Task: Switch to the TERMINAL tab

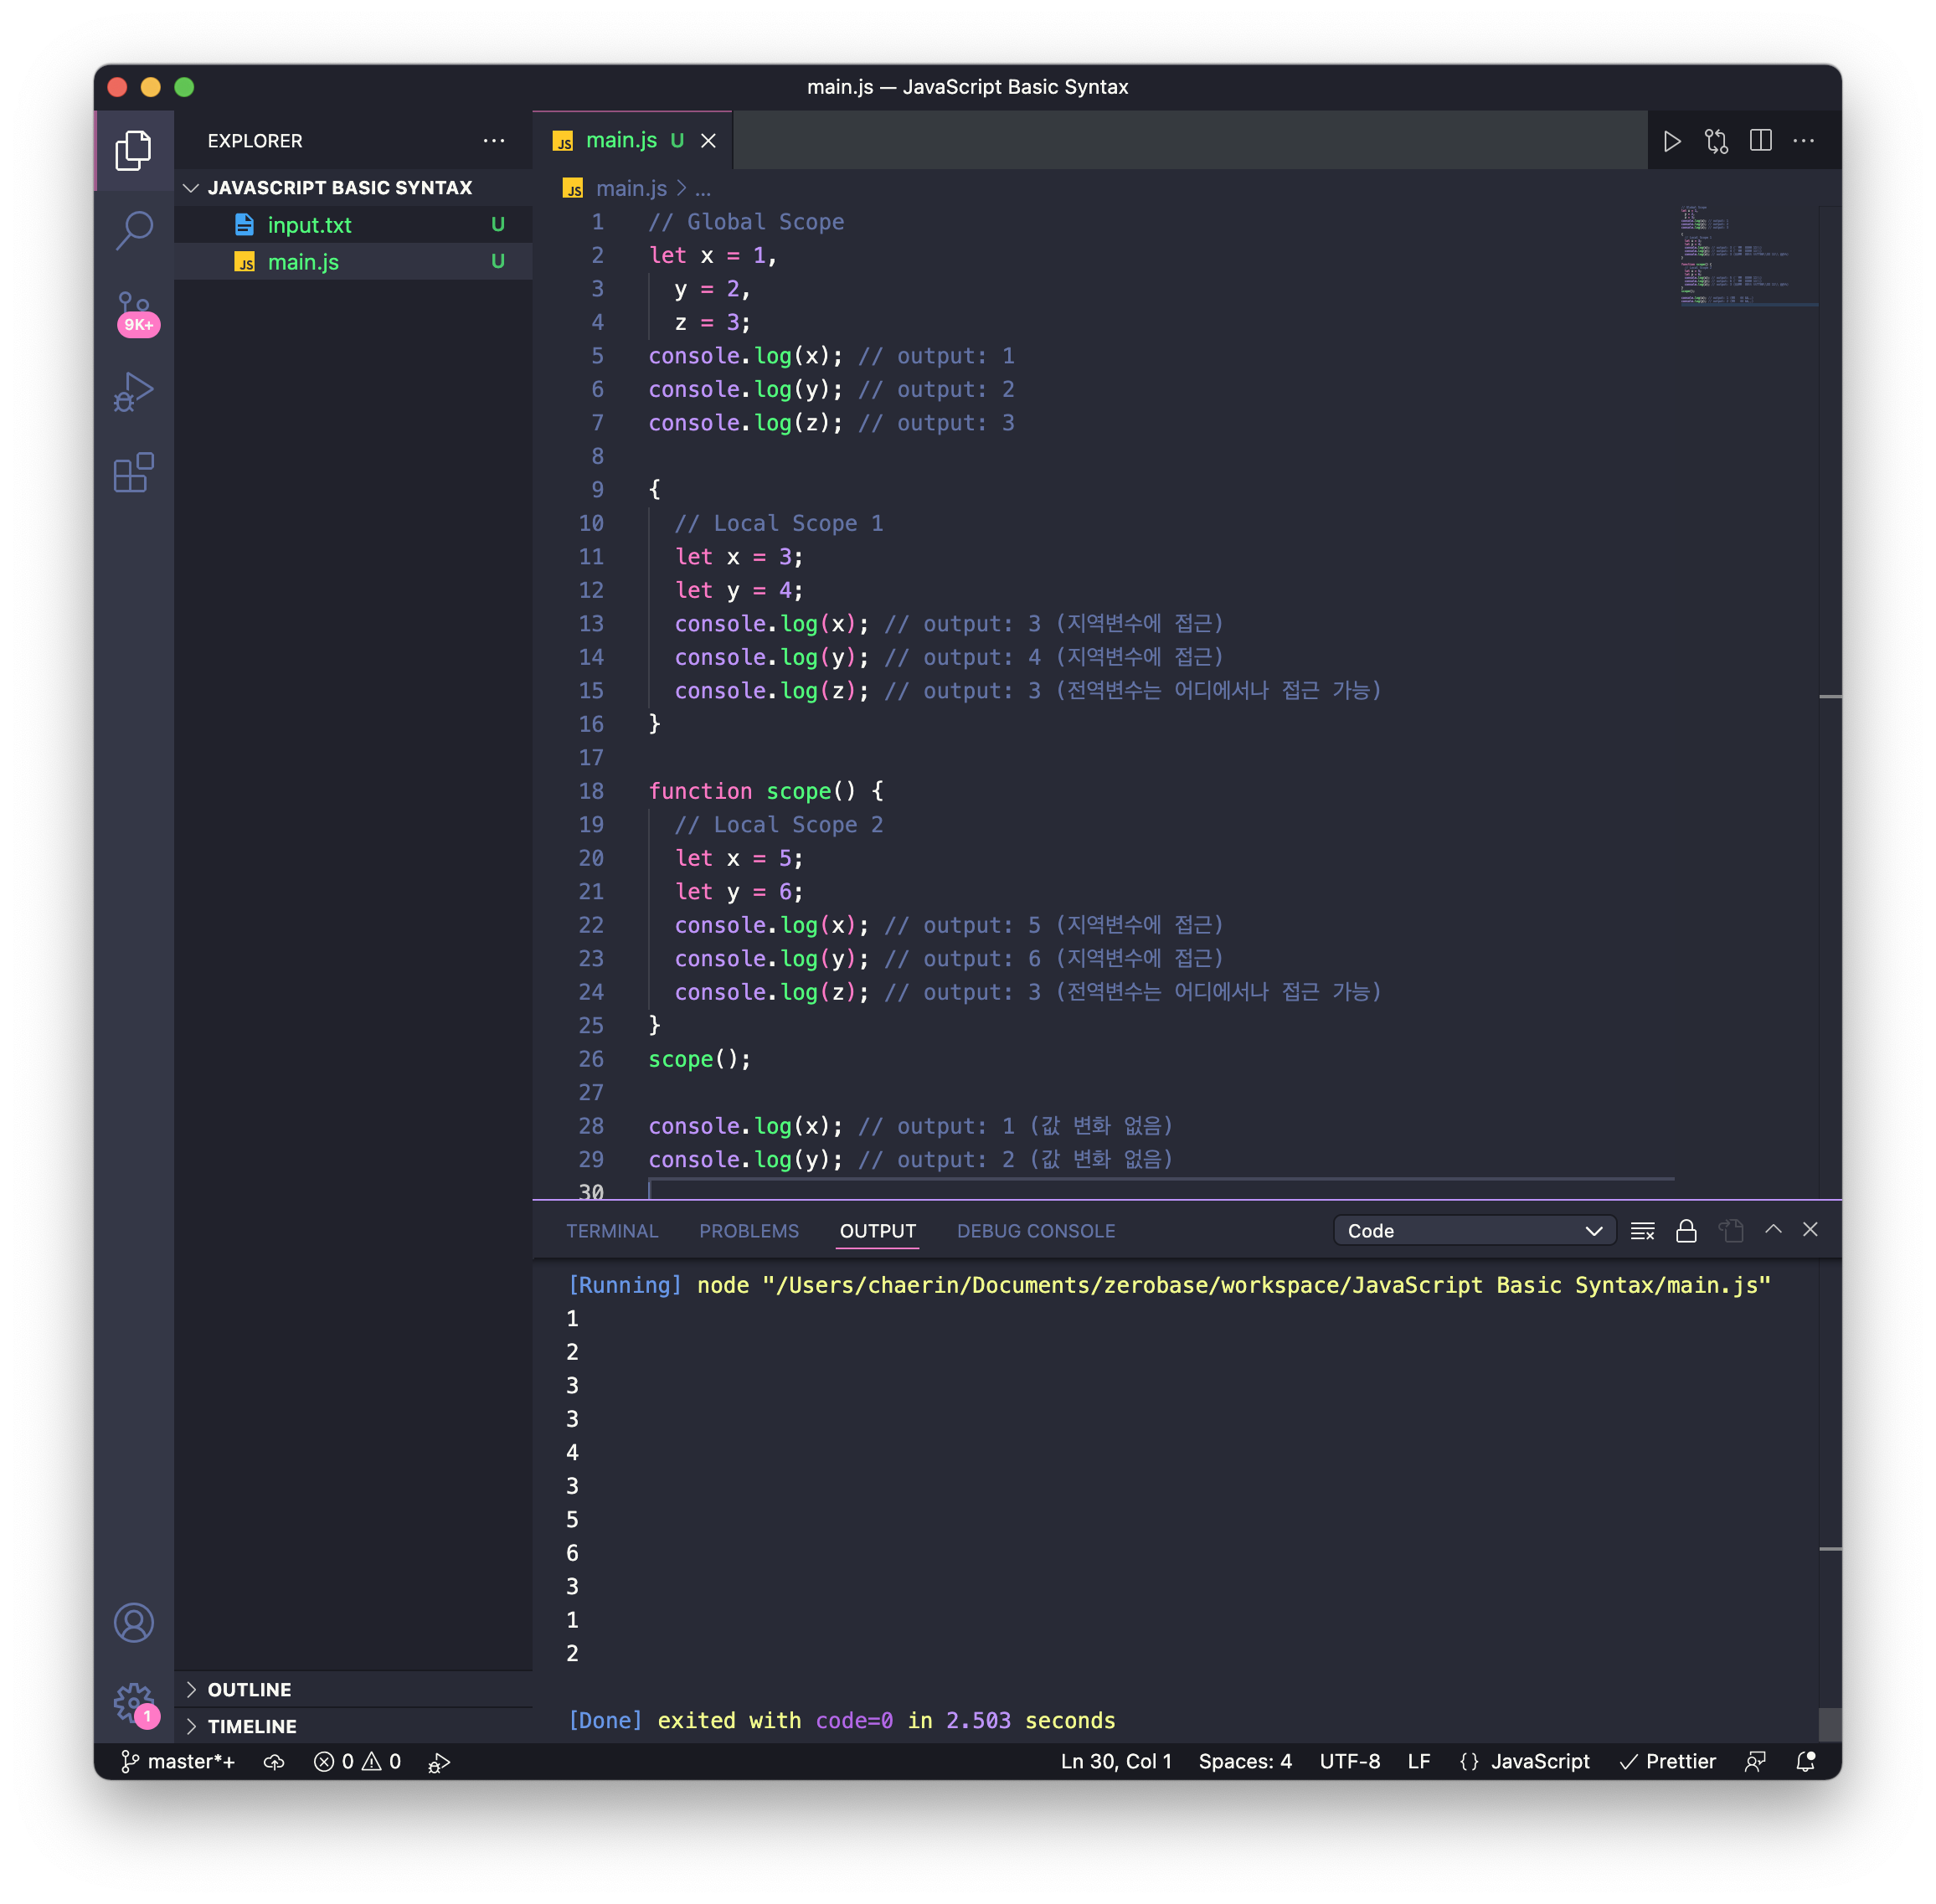Action: pos(612,1231)
